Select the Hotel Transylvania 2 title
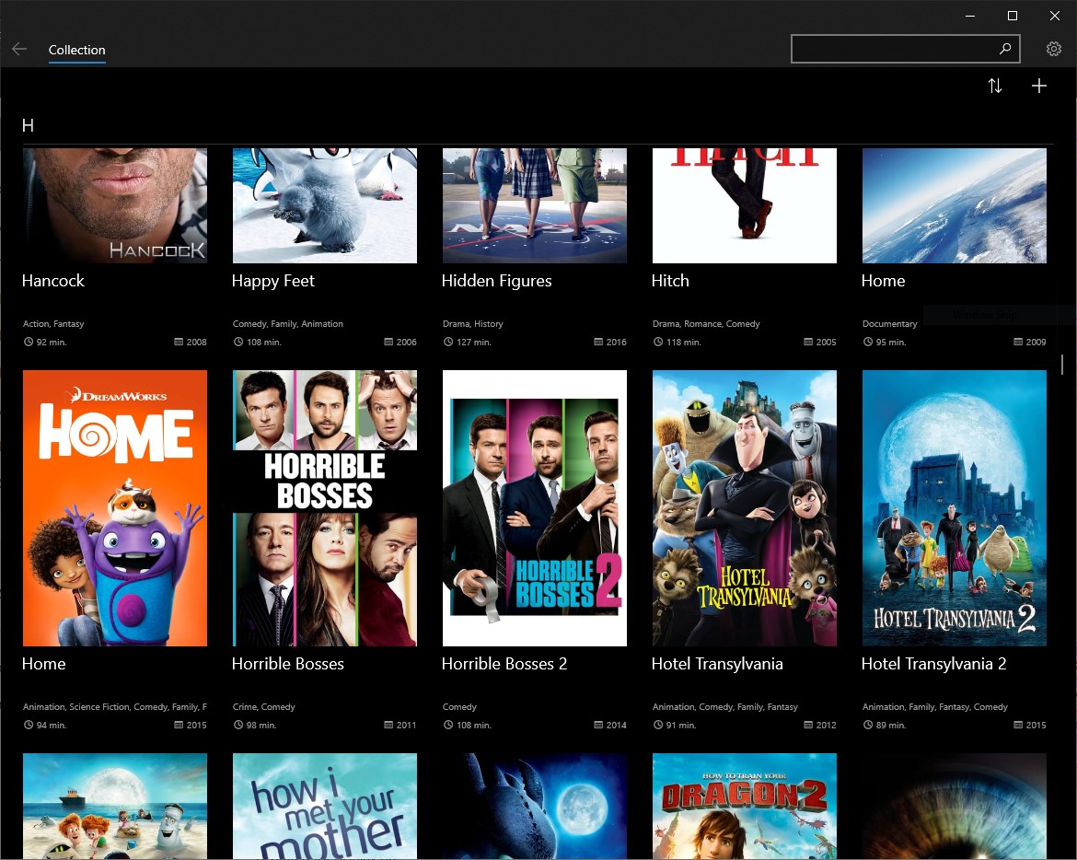Image resolution: width=1077 pixels, height=860 pixels. 933,664
